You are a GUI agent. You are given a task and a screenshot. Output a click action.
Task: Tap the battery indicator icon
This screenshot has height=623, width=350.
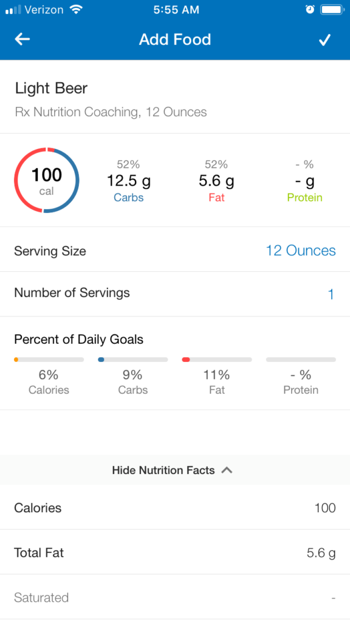pos(332,10)
